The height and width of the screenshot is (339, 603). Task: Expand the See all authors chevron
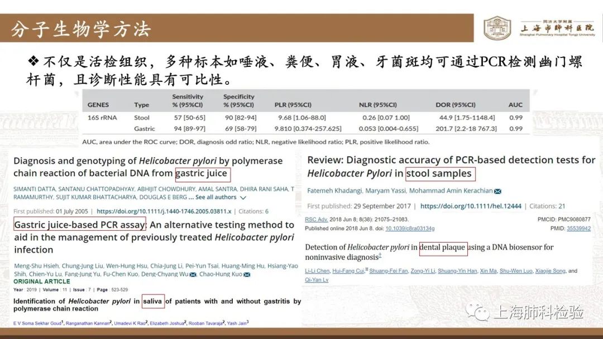click(243, 197)
